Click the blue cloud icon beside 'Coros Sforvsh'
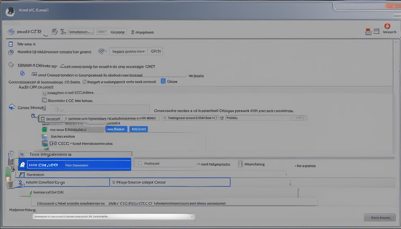Viewport: 401px width, 229px height. coord(12,107)
